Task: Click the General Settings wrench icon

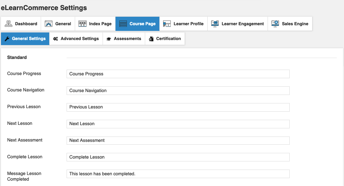Action: tap(7, 39)
